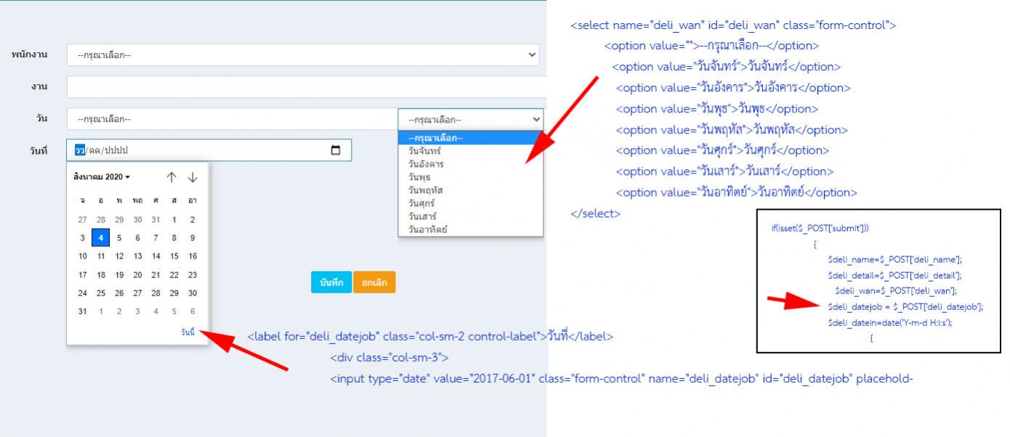Pick date 8 in the calendar
This screenshot has height=437, width=1010.
(174, 237)
